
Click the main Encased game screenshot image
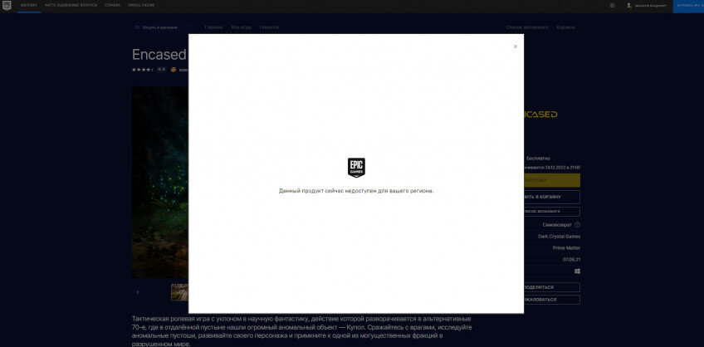tap(160, 183)
